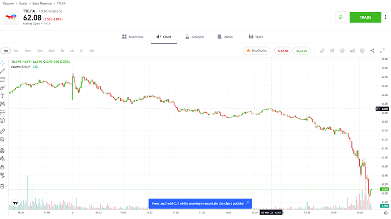Open the chart type selector
391x219 pixels.
coord(332,50)
